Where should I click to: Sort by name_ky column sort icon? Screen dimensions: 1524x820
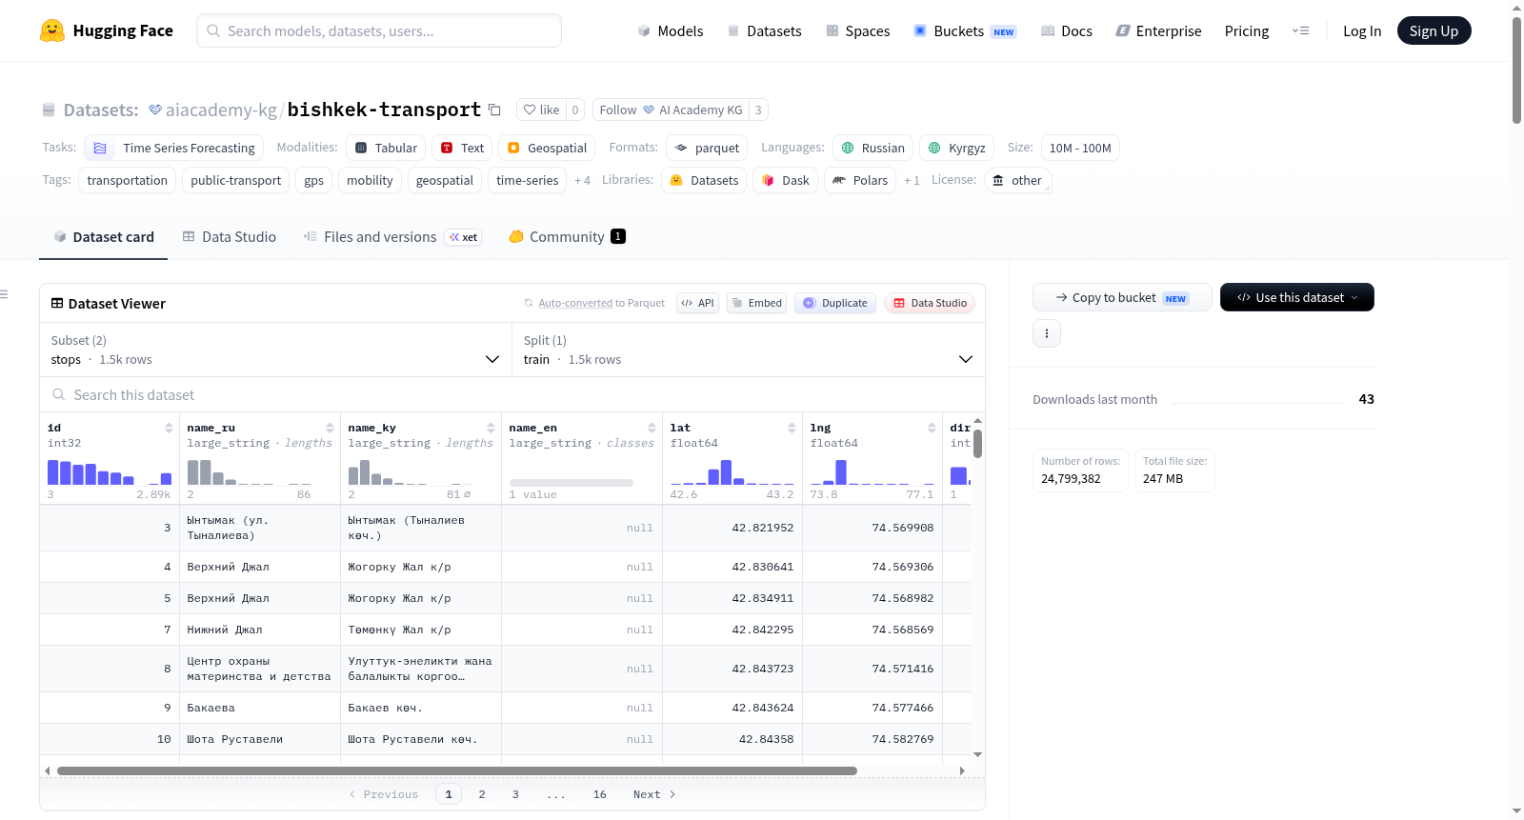[x=491, y=428]
